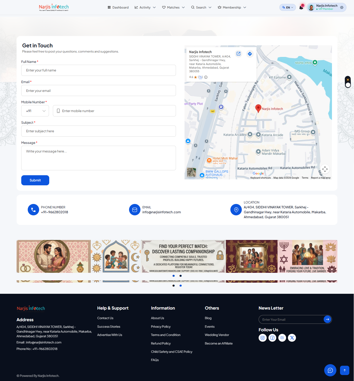
Task: Click the scroll-to-top arrow button
Action: coord(345,370)
